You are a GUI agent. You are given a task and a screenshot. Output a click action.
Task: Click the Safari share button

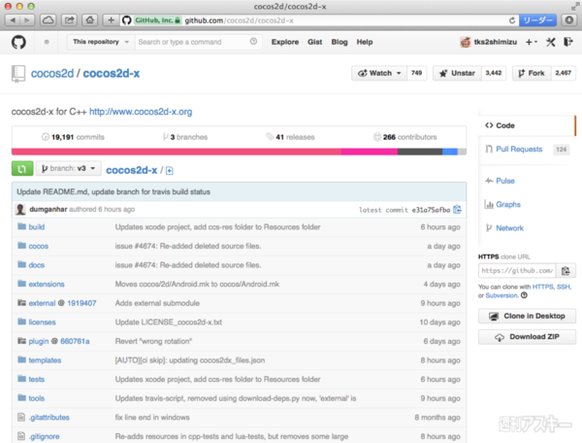(x=69, y=20)
